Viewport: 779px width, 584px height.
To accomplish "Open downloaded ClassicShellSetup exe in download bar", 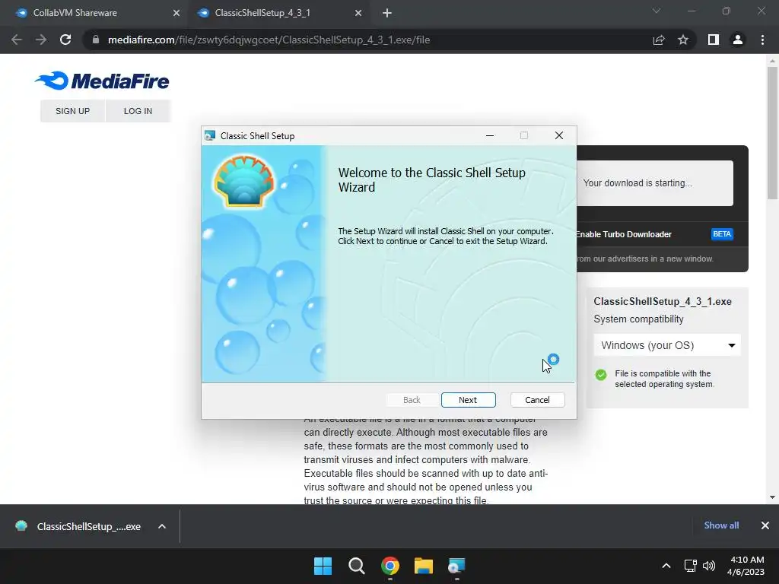I will 78,526.
